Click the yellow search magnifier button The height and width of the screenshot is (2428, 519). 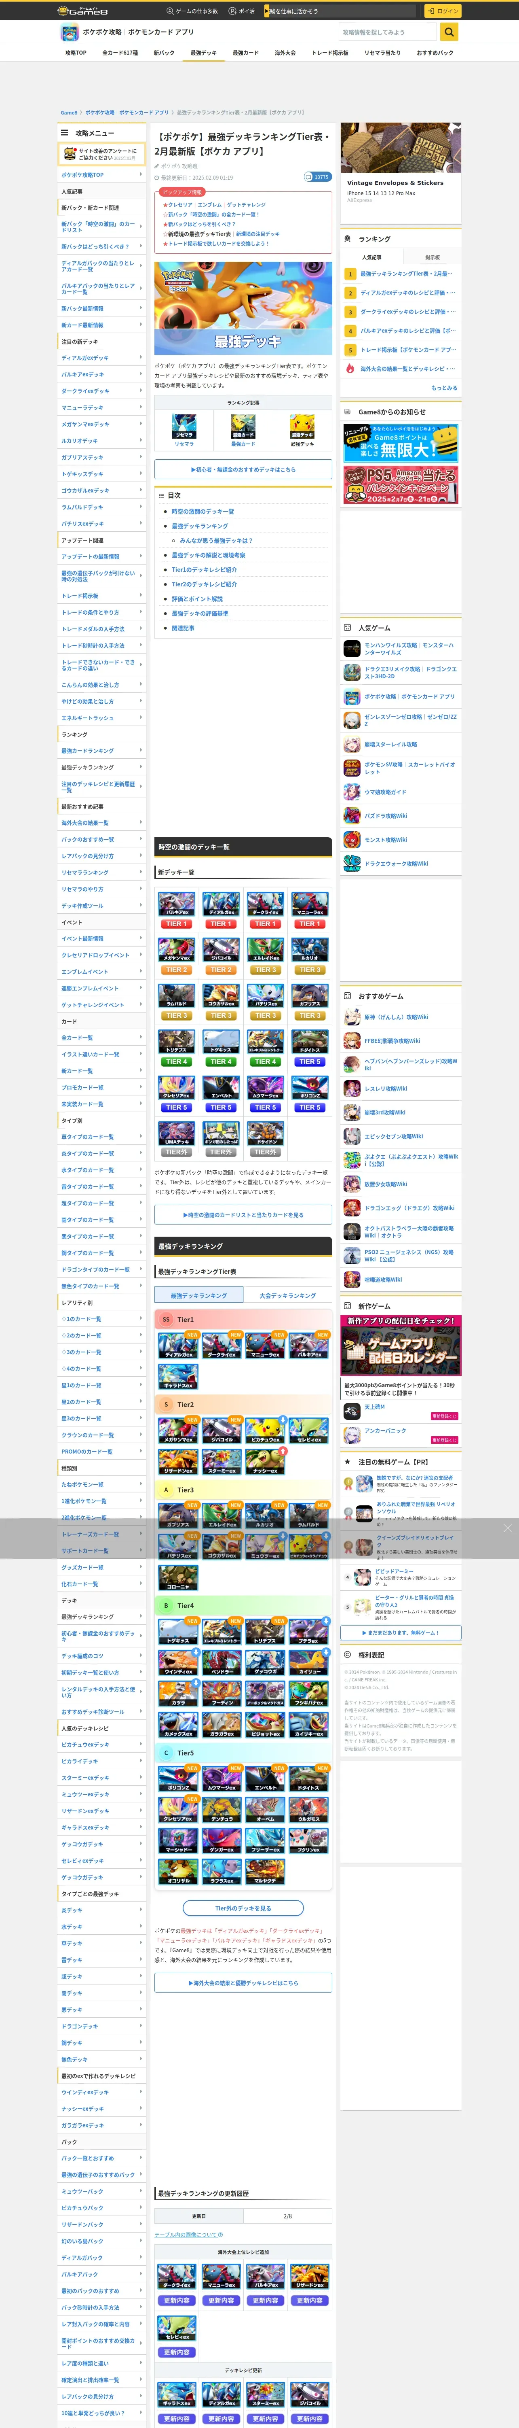(449, 32)
